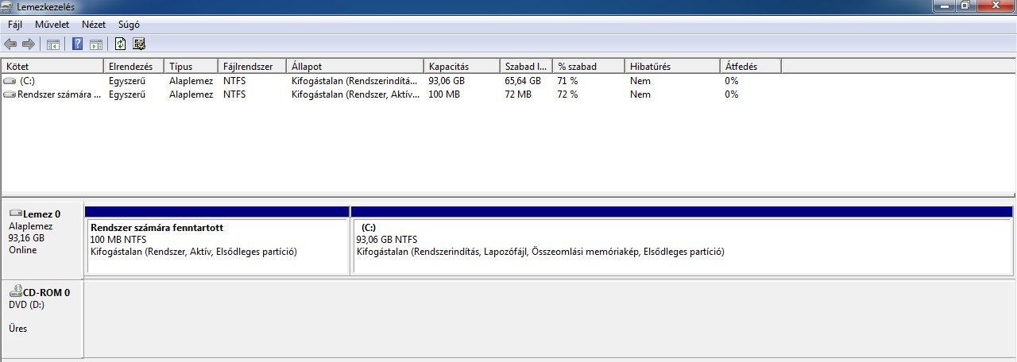Click the 71 % free cell
1017x362 pixels.
tap(567, 81)
